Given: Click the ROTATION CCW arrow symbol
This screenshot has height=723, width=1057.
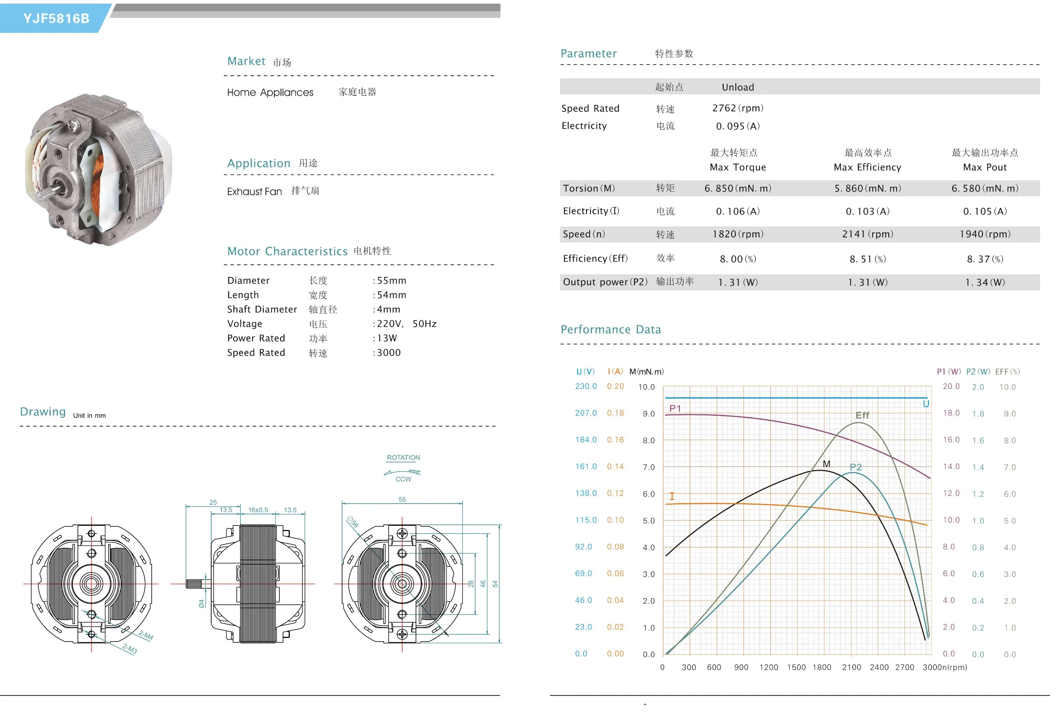Looking at the screenshot, I should click(402, 472).
